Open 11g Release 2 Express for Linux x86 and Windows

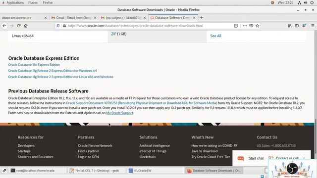pyautogui.click(x=60, y=77)
